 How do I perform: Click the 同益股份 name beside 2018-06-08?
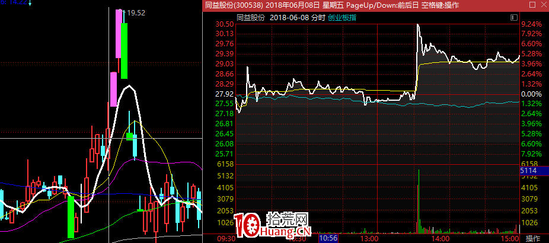point(251,18)
